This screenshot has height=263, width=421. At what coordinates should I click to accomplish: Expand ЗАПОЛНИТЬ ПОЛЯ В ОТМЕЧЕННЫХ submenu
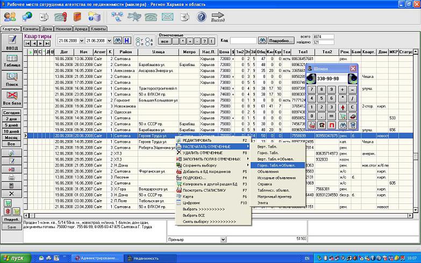click(212, 159)
